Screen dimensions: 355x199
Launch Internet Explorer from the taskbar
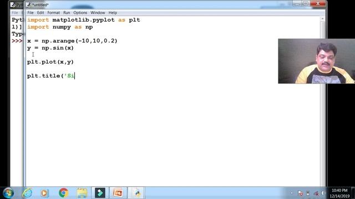pos(27,193)
